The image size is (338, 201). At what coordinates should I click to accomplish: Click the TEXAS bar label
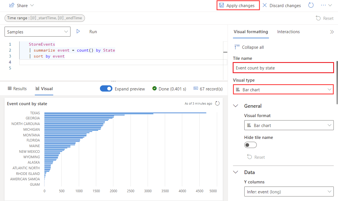35,113
